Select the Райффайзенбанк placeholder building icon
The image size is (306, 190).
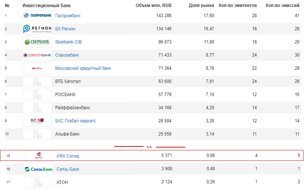click(x=37, y=108)
